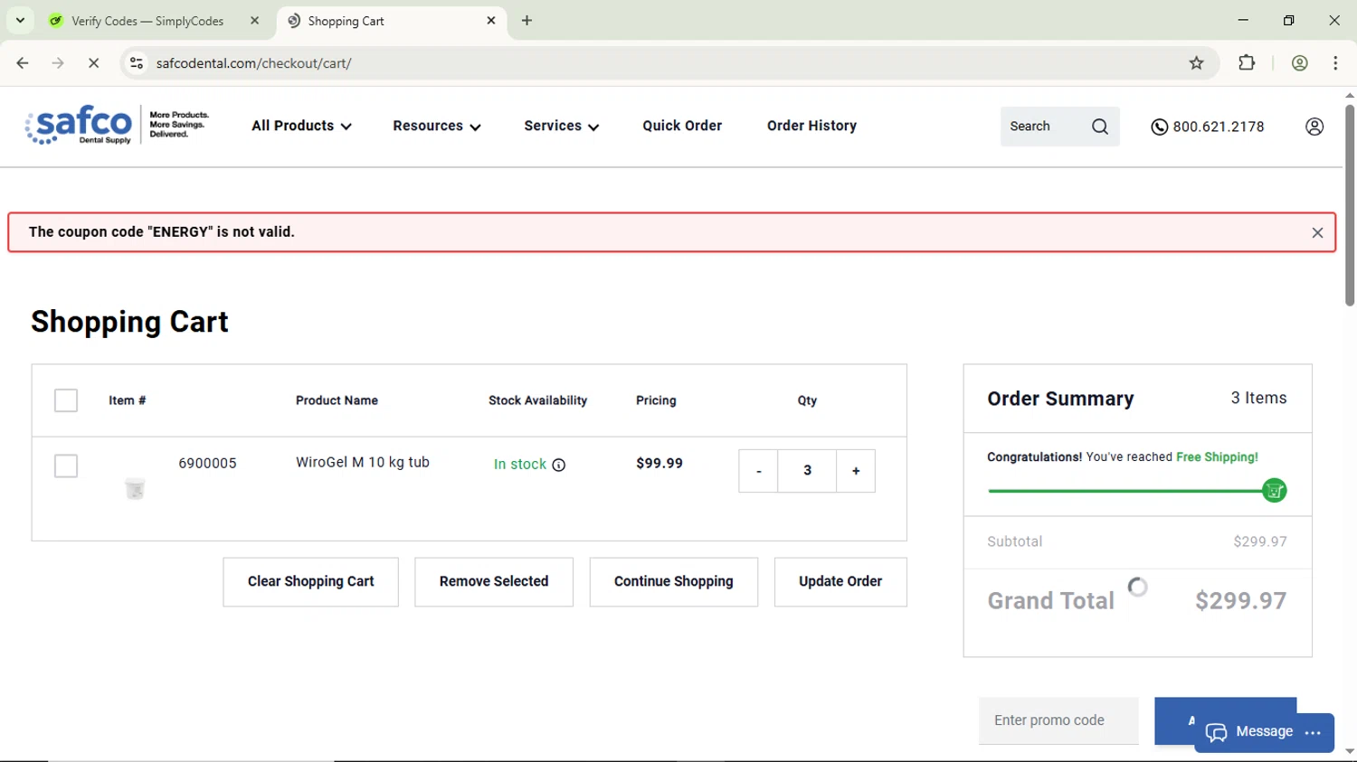Click the search magnifier icon

point(1100,127)
